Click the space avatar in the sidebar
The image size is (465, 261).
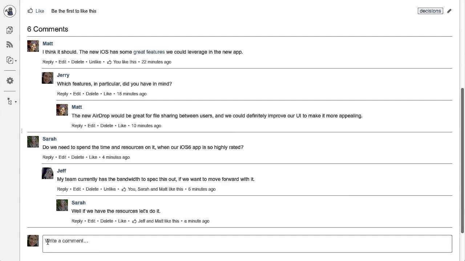point(10,11)
